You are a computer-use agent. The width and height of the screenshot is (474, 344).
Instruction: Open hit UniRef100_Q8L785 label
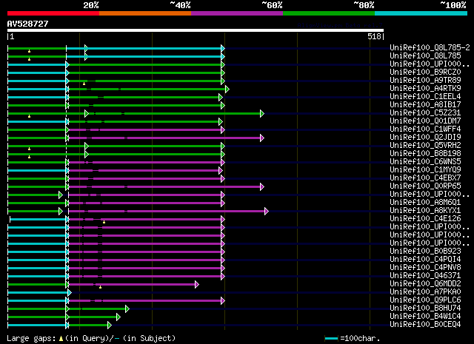pyautogui.click(x=425, y=56)
